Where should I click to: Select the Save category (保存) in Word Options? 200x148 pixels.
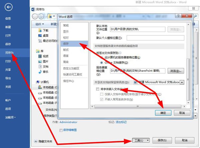tap(74, 44)
